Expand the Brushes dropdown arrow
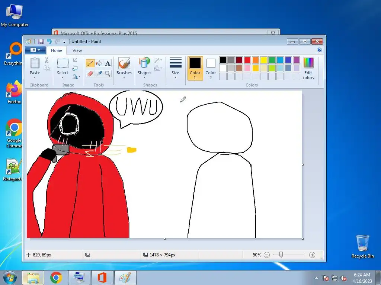Screen dimensions: 381x285 tap(124, 77)
